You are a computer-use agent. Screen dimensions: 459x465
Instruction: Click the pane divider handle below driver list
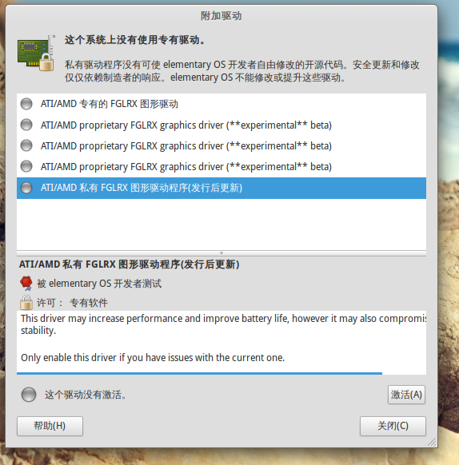point(222,253)
